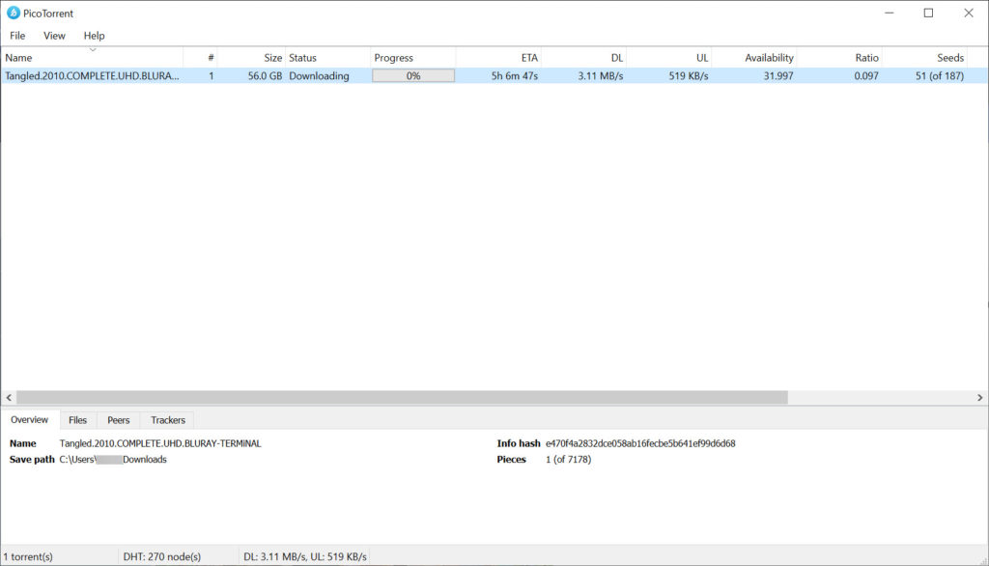
Task: Click the seeds value 51 (of 187)
Action: [x=940, y=75]
